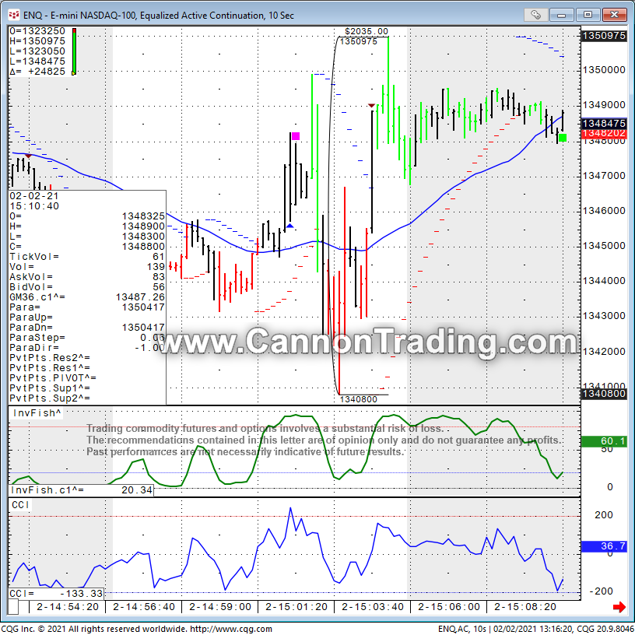Click the CCI= -133.33 value box
The image size is (635, 635).
56,594
